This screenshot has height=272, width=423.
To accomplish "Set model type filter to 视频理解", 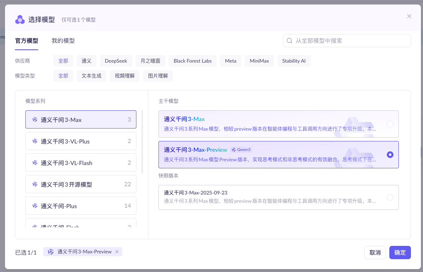I will [125, 76].
